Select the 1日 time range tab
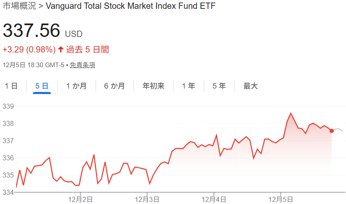The width and height of the screenshot is (346, 204). point(11,86)
